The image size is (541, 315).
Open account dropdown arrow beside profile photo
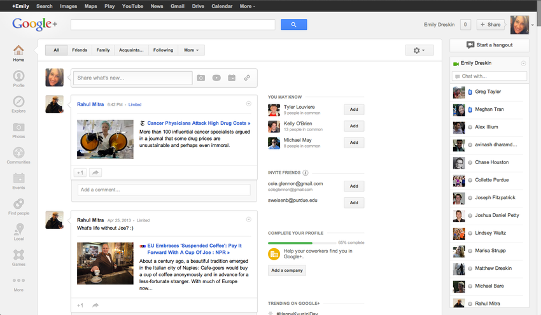tap(533, 25)
